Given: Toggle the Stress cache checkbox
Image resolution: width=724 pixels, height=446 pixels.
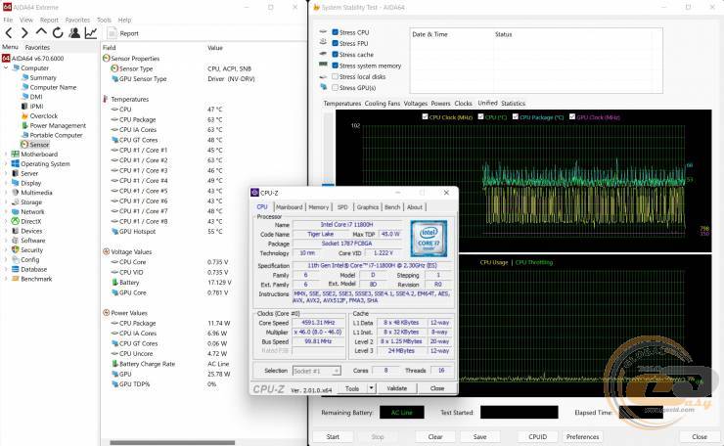Looking at the screenshot, I should click(x=336, y=55).
